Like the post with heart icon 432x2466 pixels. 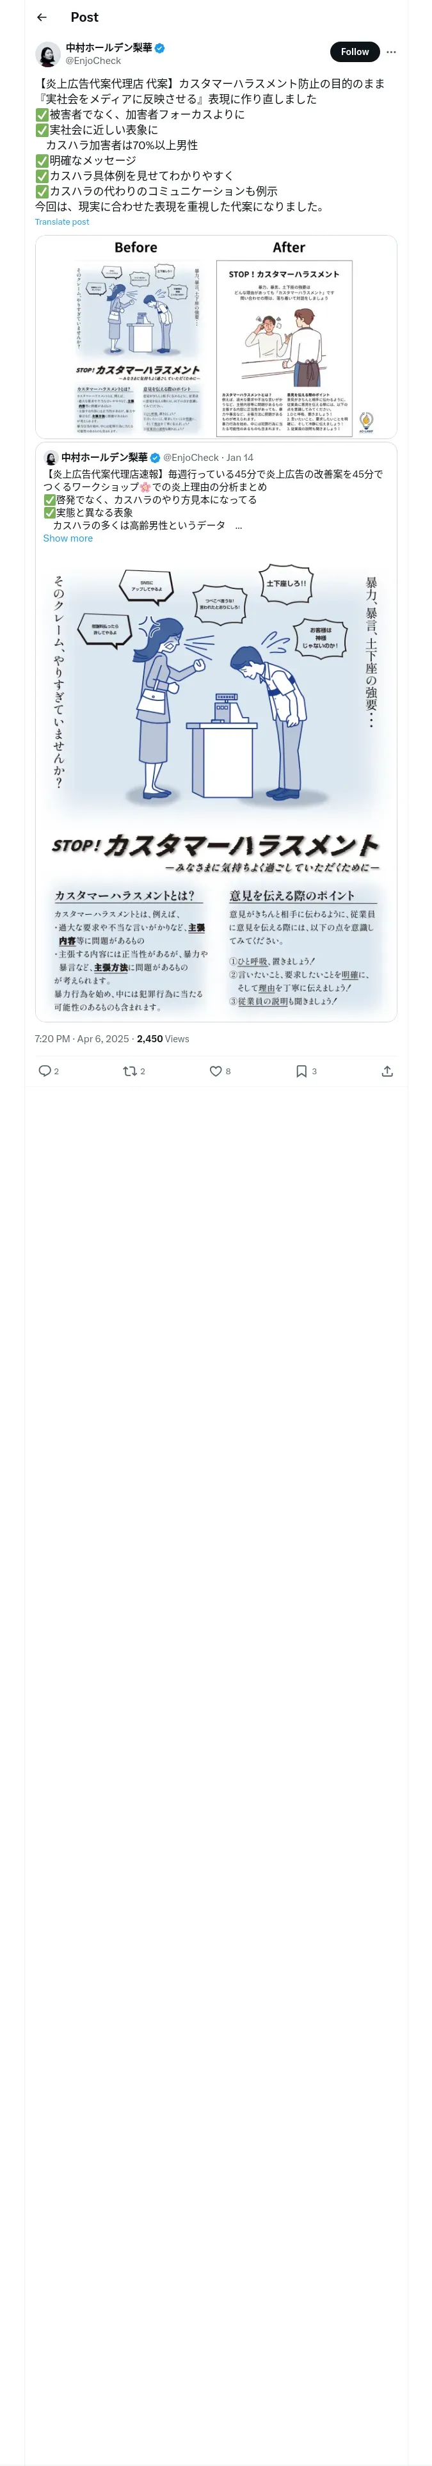216,1071
